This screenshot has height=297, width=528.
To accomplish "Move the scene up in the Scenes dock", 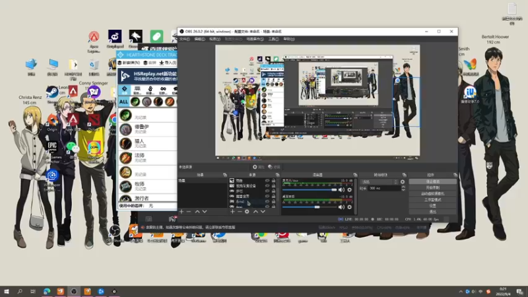I will click(x=197, y=211).
